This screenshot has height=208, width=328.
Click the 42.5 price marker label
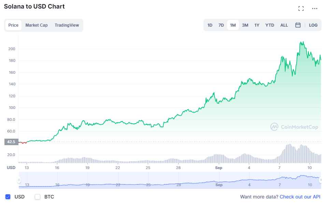(11, 142)
